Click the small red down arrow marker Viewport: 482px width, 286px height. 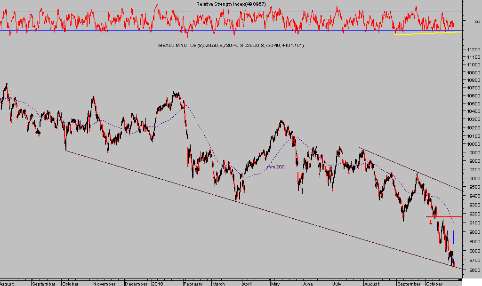pyautogui.click(x=430, y=222)
